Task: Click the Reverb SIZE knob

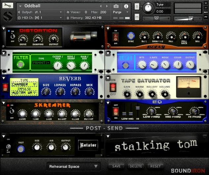Action: pos(46,92)
